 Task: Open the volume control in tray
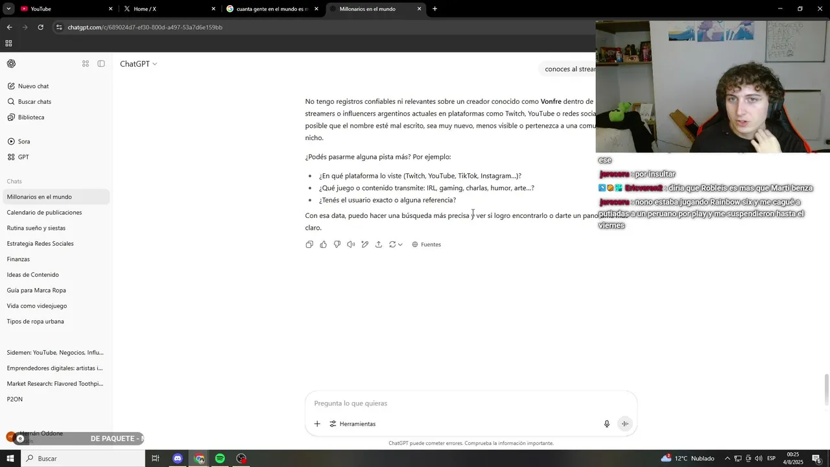pyautogui.click(x=759, y=459)
